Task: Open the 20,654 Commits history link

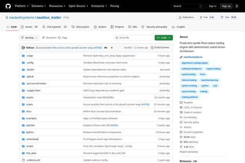Action: tap(160, 48)
